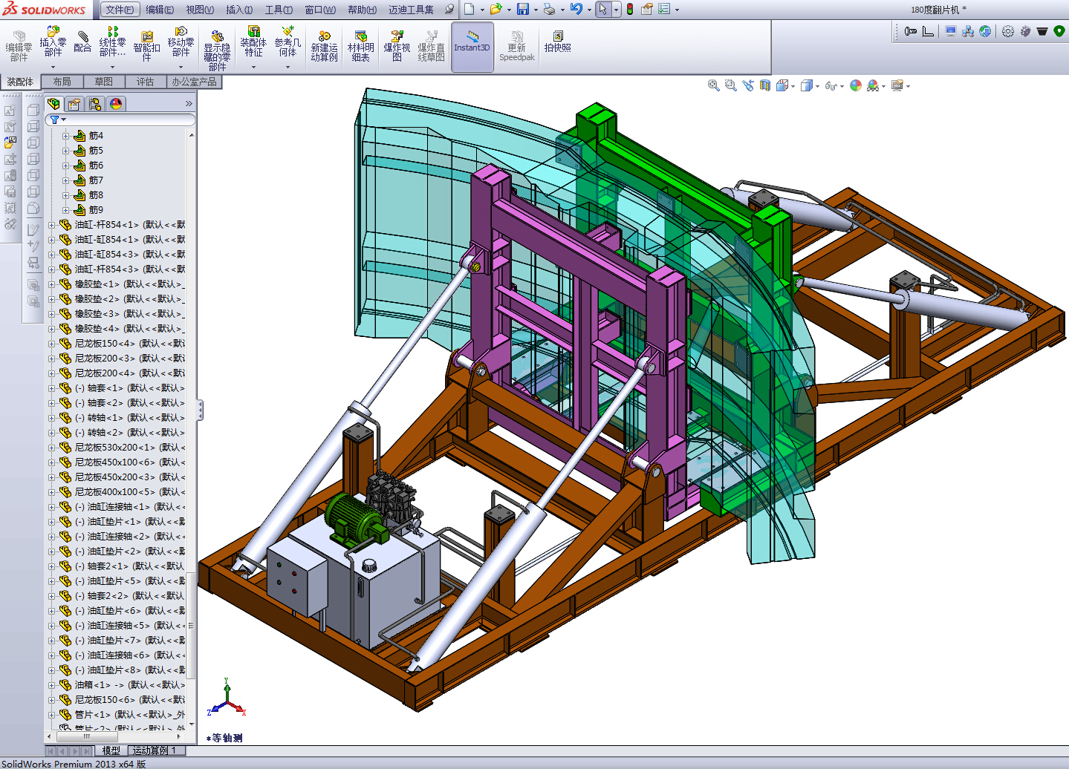Viewport: 1069px width, 769px height.
Task: Click the Apply Scene icon
Action: click(x=872, y=85)
